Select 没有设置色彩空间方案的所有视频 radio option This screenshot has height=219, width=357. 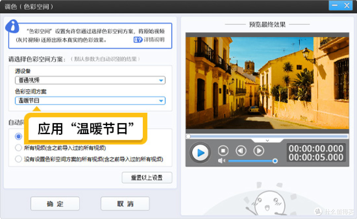point(19,159)
